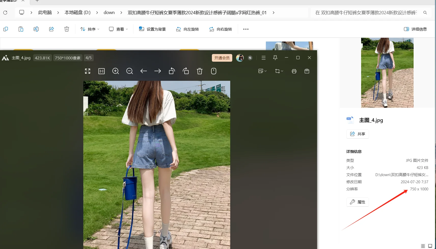Print the image from viewer toolbar
The image size is (436, 249).
294,71
